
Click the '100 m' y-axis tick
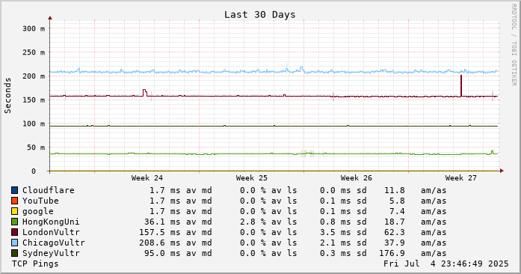(x=34, y=124)
